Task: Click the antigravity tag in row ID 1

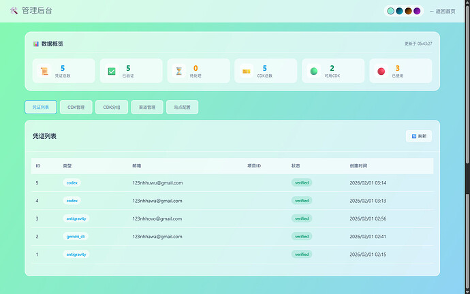Action: (x=76, y=255)
